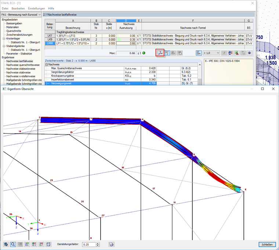Collapse the Stabendgelenke tree node
279x250 pixels.
coord(4,46)
